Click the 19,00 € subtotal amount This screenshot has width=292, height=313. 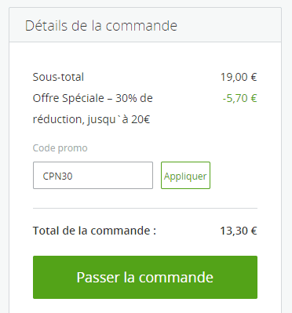[239, 77]
